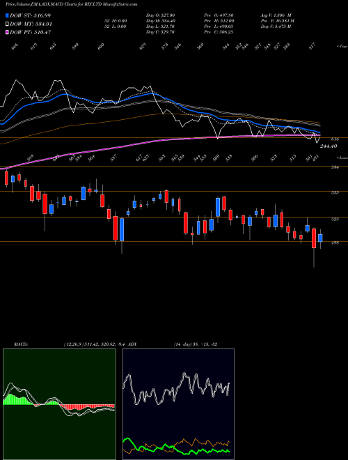The height and width of the screenshot is (460, 348).
Task: Click the 'Avg V: 1.806 M' value
Action: [276, 15]
